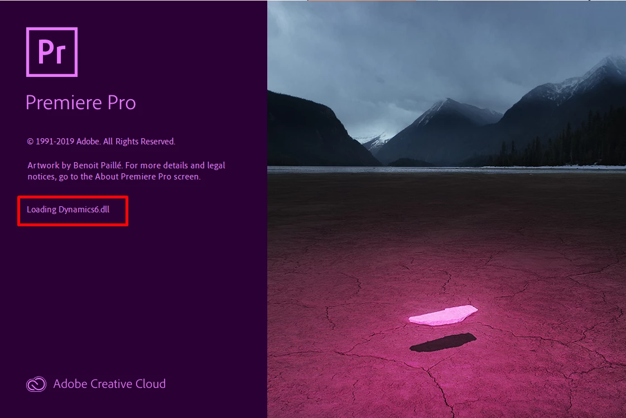Click the Adobe Creative Cloud label
Viewport: 626px width, 418px height.
pos(109,383)
